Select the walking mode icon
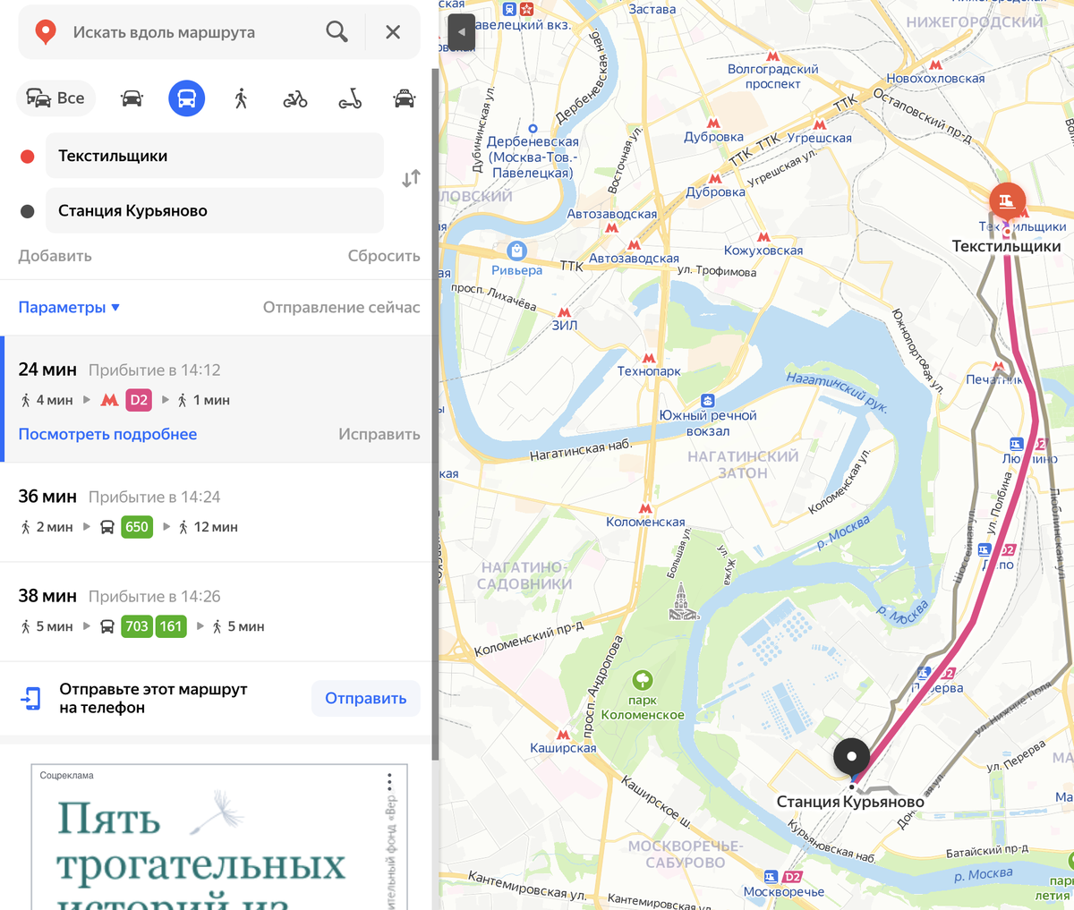 click(241, 98)
